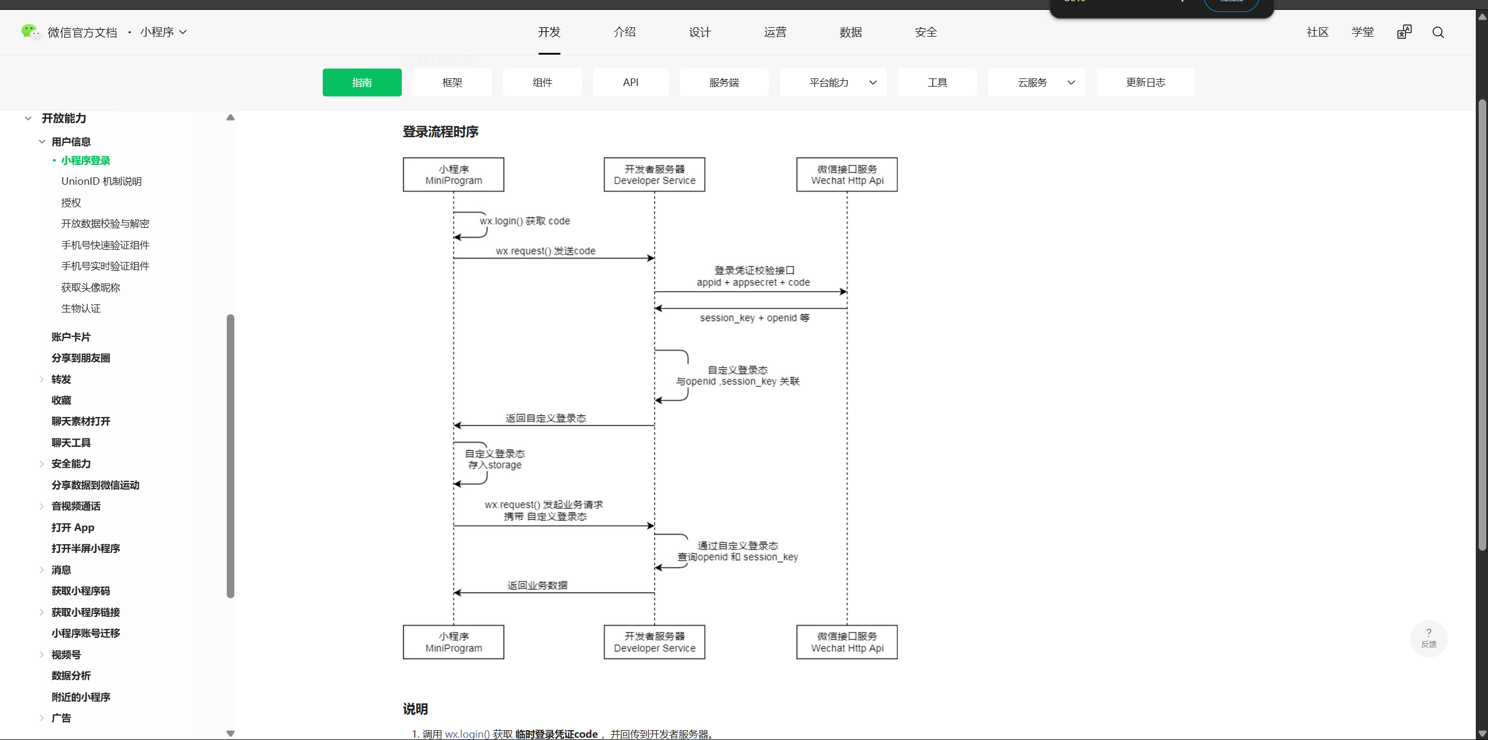Viewport: 1488px width, 740px height.
Task: Expand the 消息 tree item
Action: point(42,570)
